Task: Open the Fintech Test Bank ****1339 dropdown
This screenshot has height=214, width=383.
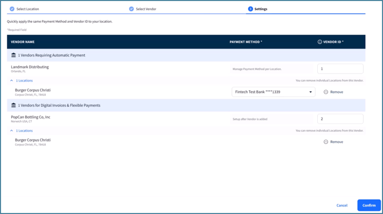Action: [x=273, y=92]
